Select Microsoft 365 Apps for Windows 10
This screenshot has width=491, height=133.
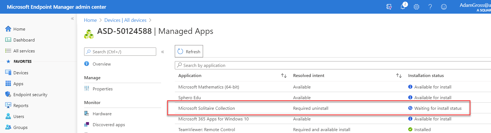213,119
